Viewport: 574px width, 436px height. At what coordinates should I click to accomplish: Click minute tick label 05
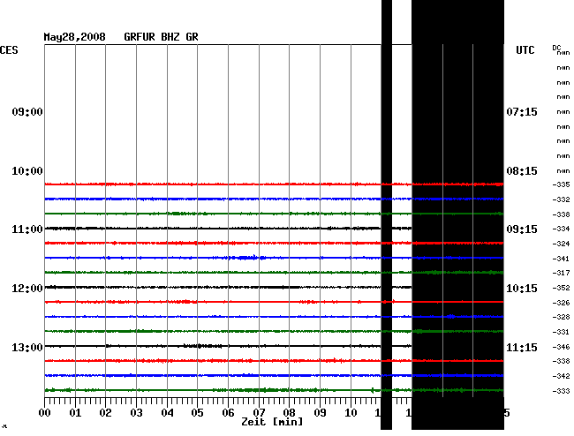[197, 413]
